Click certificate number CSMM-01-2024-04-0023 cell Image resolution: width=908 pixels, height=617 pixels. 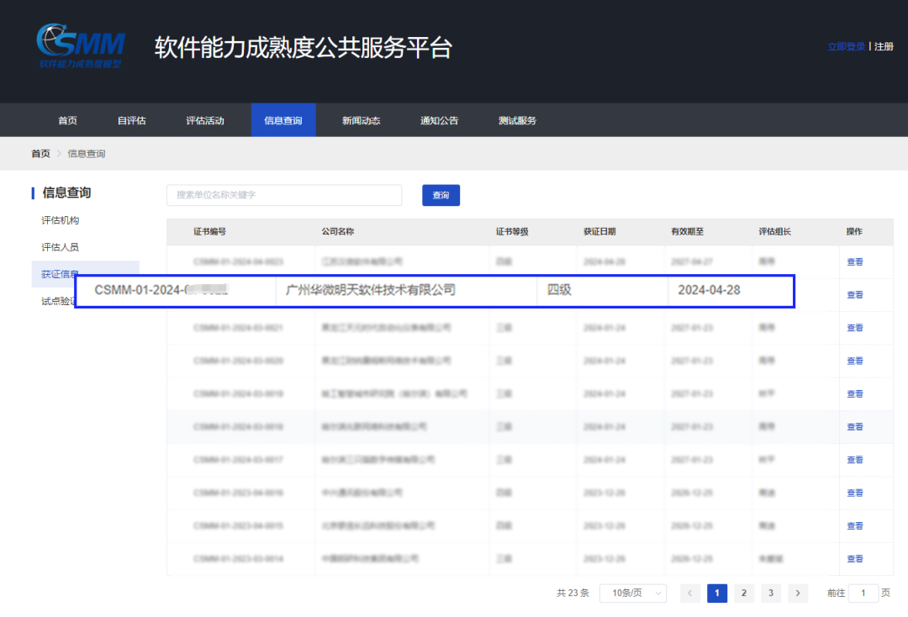(238, 261)
